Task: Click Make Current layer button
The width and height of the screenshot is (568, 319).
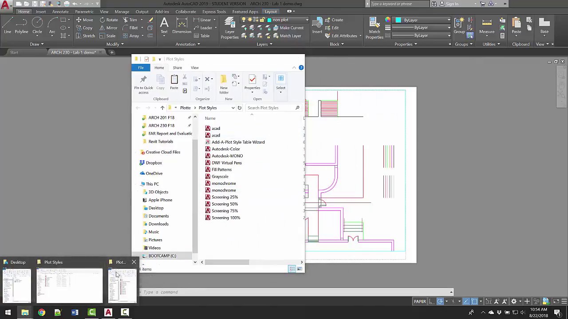Action: 287,28
